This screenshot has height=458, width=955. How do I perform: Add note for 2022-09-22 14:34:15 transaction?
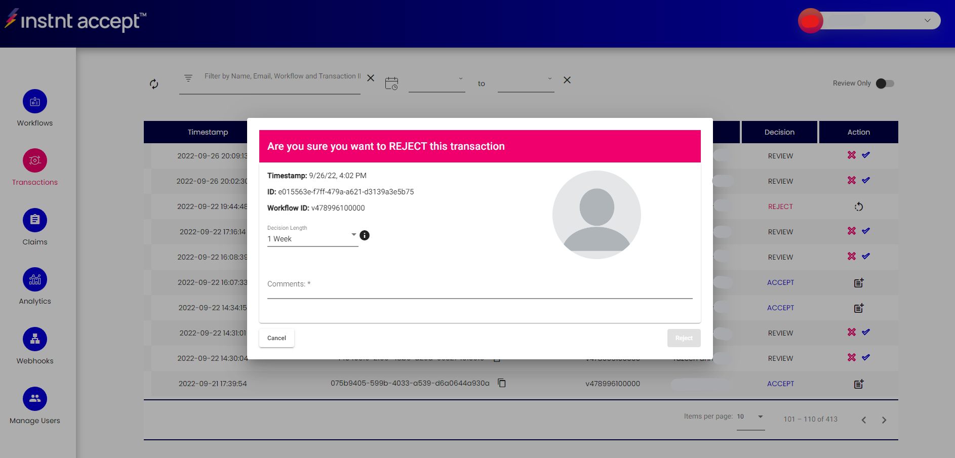pyautogui.click(x=859, y=308)
